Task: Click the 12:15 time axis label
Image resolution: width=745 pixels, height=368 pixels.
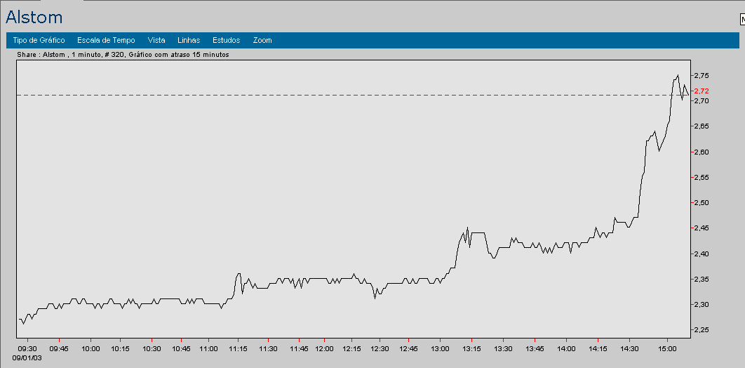Action: point(351,348)
